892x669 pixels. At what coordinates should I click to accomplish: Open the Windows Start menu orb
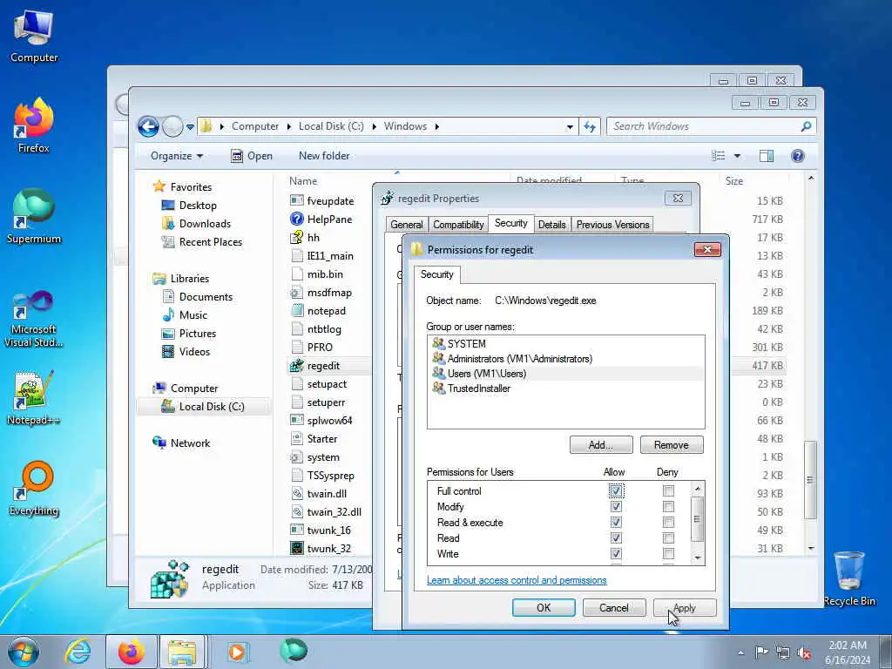(x=24, y=652)
